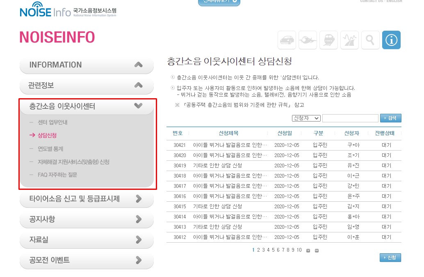Open request 30415 기타로 인한 상담 신청

[x=217, y=207]
